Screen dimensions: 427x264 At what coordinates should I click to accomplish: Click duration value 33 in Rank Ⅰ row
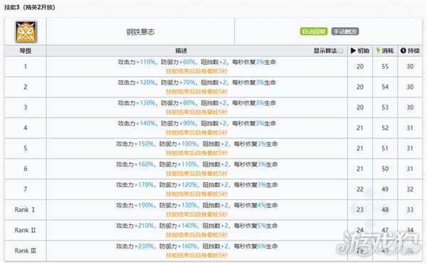click(x=410, y=210)
